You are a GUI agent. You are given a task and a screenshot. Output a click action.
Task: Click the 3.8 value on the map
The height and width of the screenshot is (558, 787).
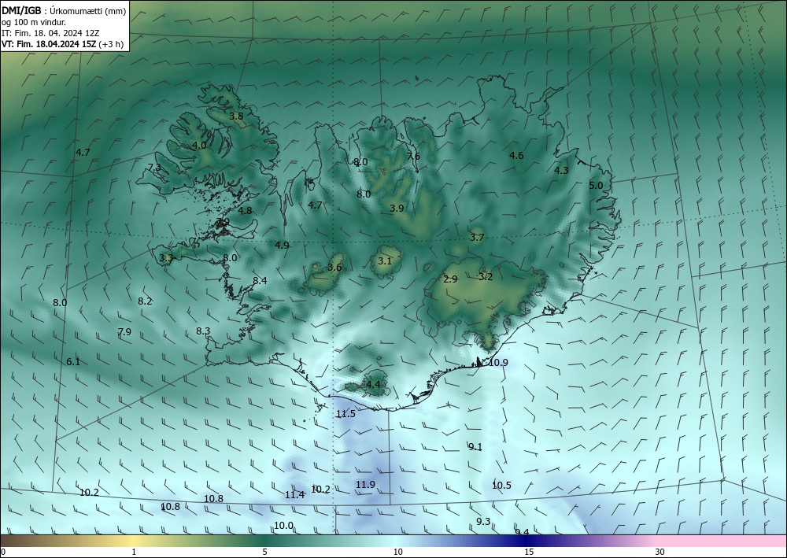pyautogui.click(x=236, y=116)
